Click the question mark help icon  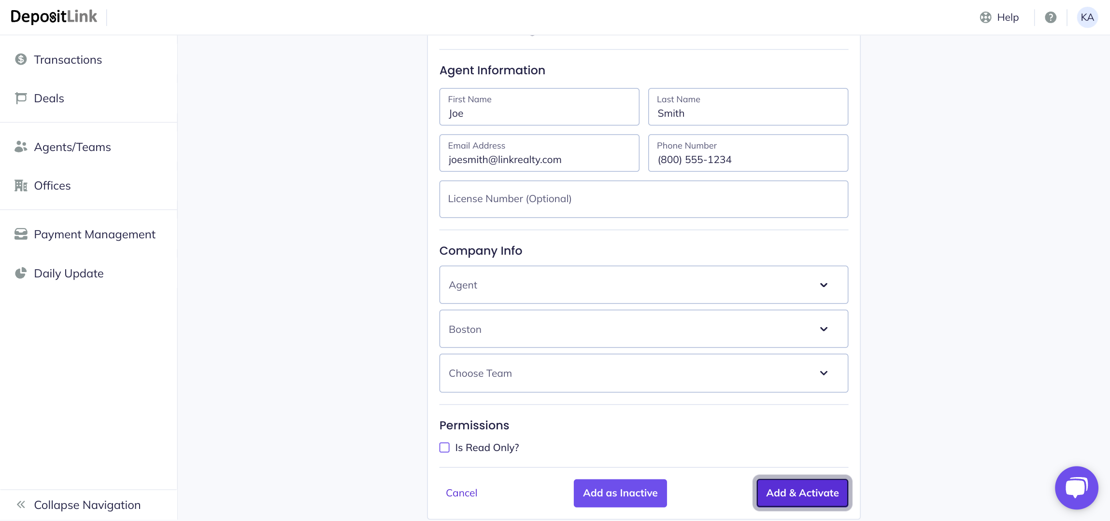(x=1051, y=17)
